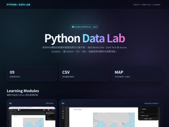Click the World Map tag
The image size is (169, 127).
point(50,103)
